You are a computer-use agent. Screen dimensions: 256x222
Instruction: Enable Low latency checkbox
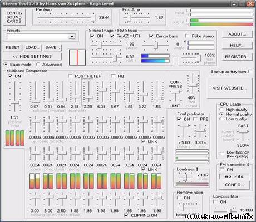click(x=221, y=154)
